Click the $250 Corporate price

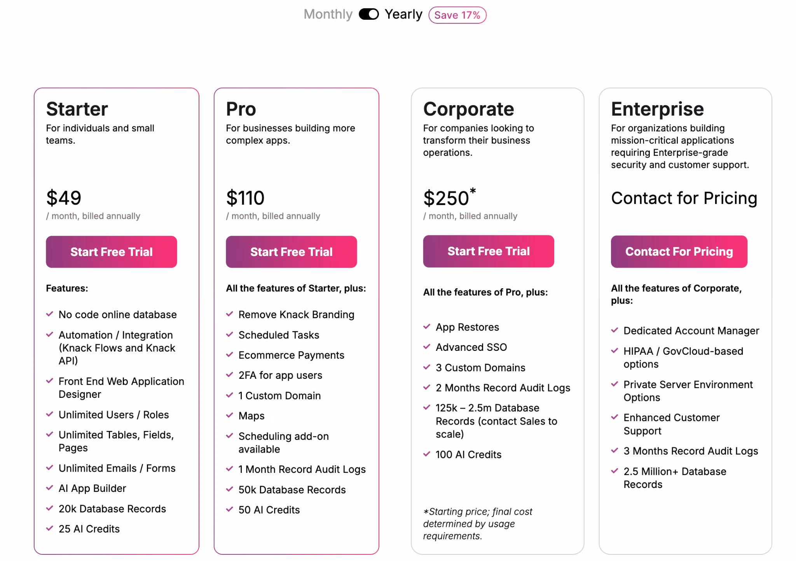tap(449, 197)
